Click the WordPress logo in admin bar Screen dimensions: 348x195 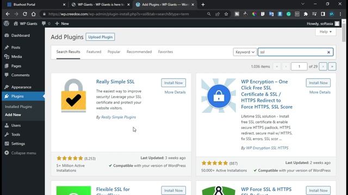[7, 23]
